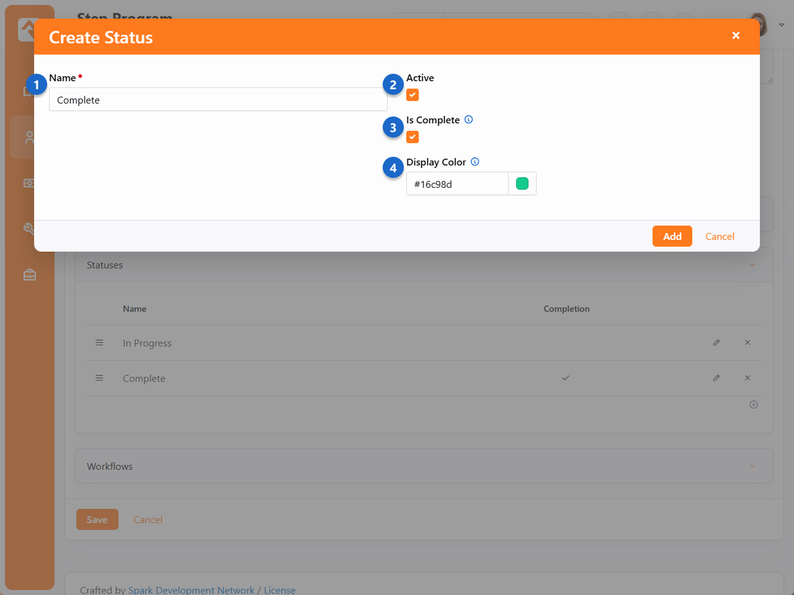794x595 pixels.
Task: Delete the In Progress status row
Action: [747, 343]
